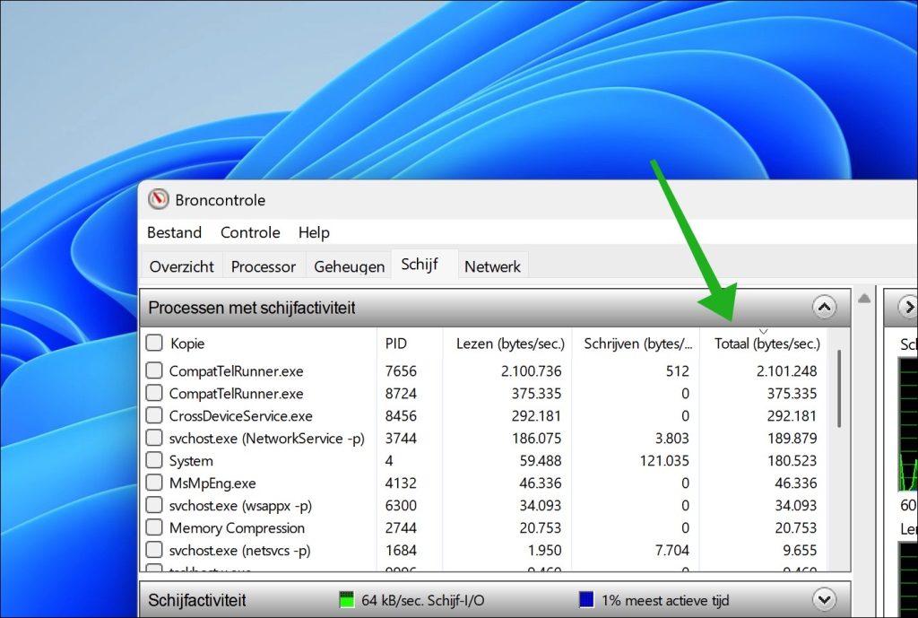This screenshot has width=918, height=618.
Task: Open the Help menu
Action: pos(314,232)
